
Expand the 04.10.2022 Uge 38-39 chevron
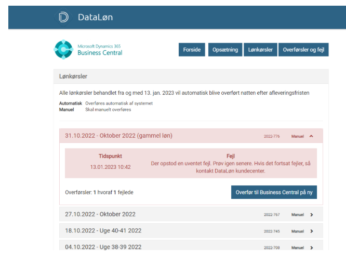click(x=311, y=248)
